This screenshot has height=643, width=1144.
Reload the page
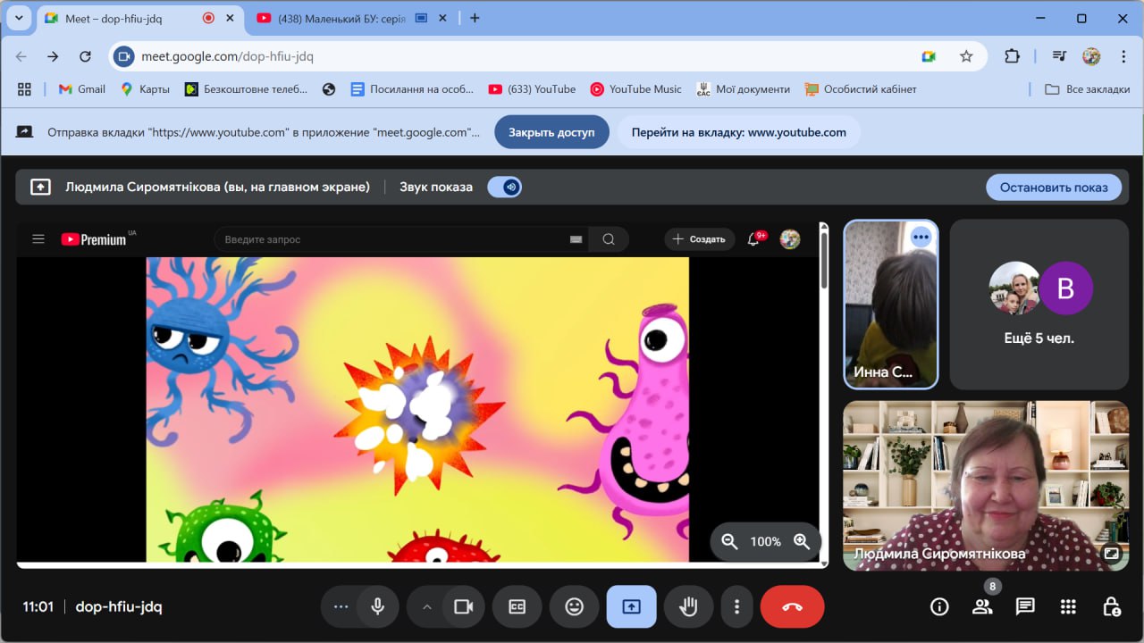(x=85, y=56)
